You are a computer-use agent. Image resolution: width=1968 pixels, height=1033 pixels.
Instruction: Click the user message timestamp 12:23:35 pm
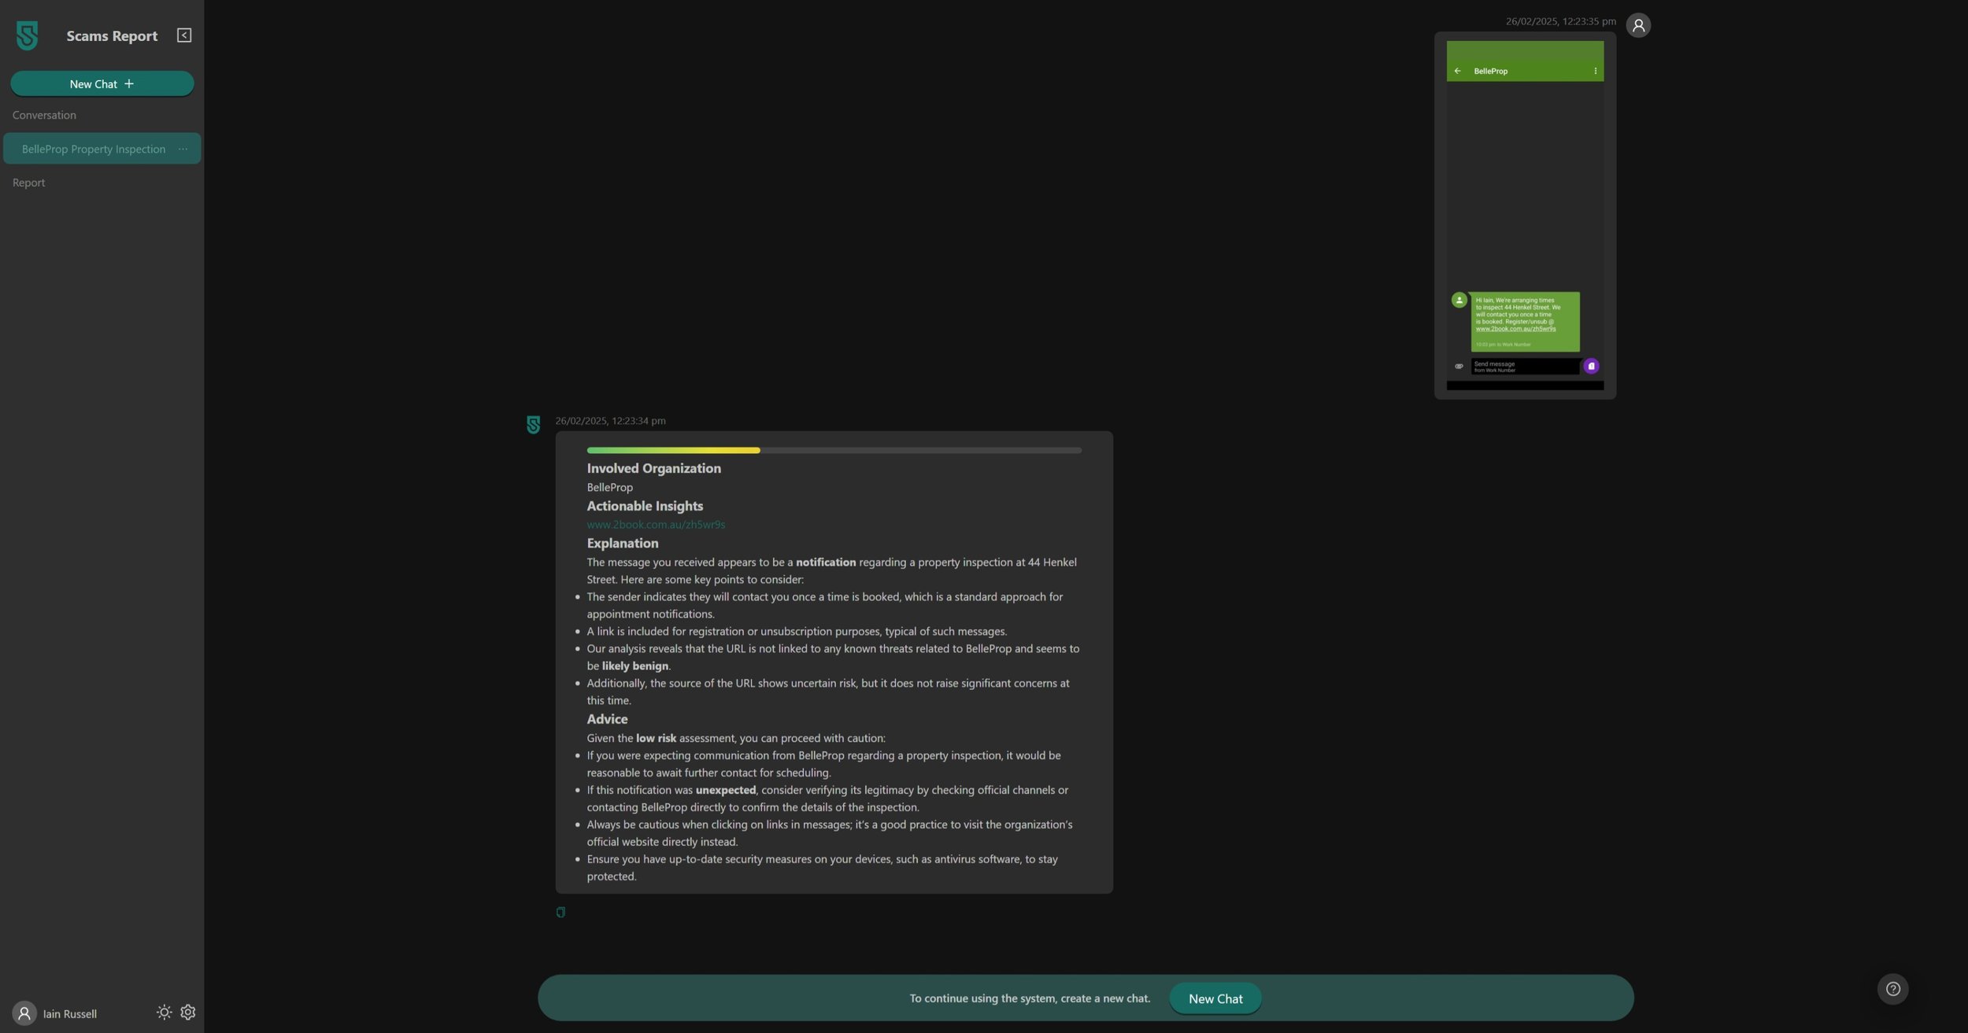pyautogui.click(x=1560, y=21)
